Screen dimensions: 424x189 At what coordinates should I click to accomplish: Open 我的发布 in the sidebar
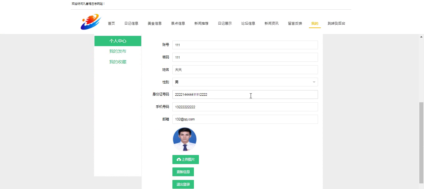click(118, 51)
